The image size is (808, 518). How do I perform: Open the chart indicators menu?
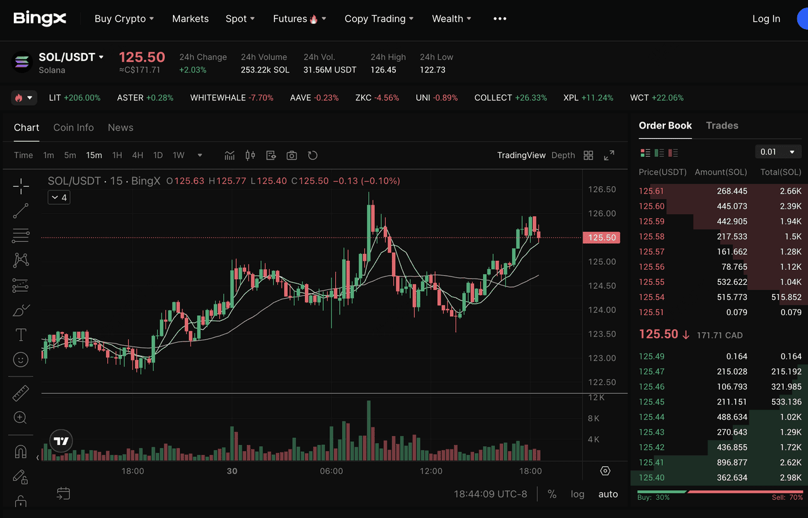click(x=230, y=155)
